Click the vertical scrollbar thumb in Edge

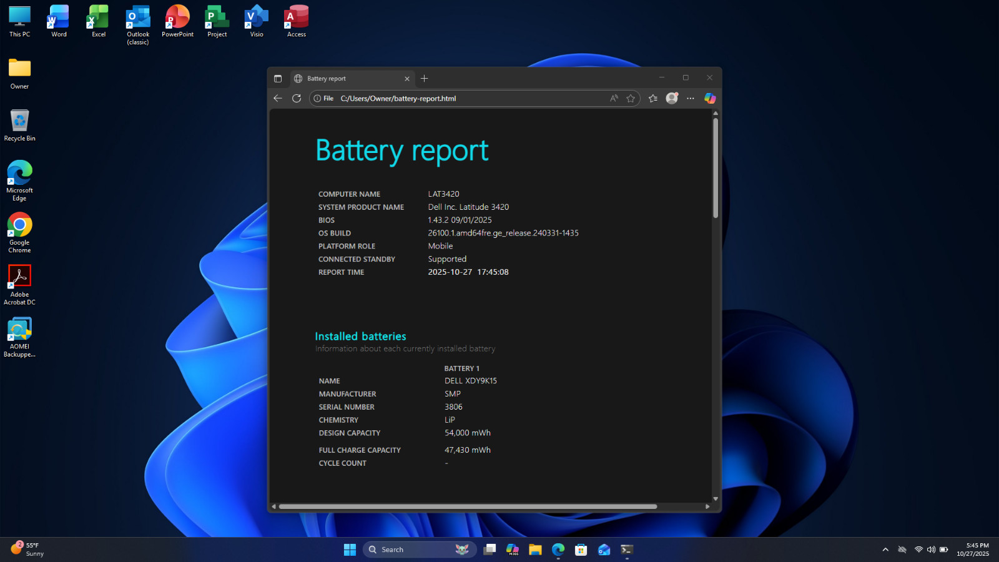coord(716,168)
